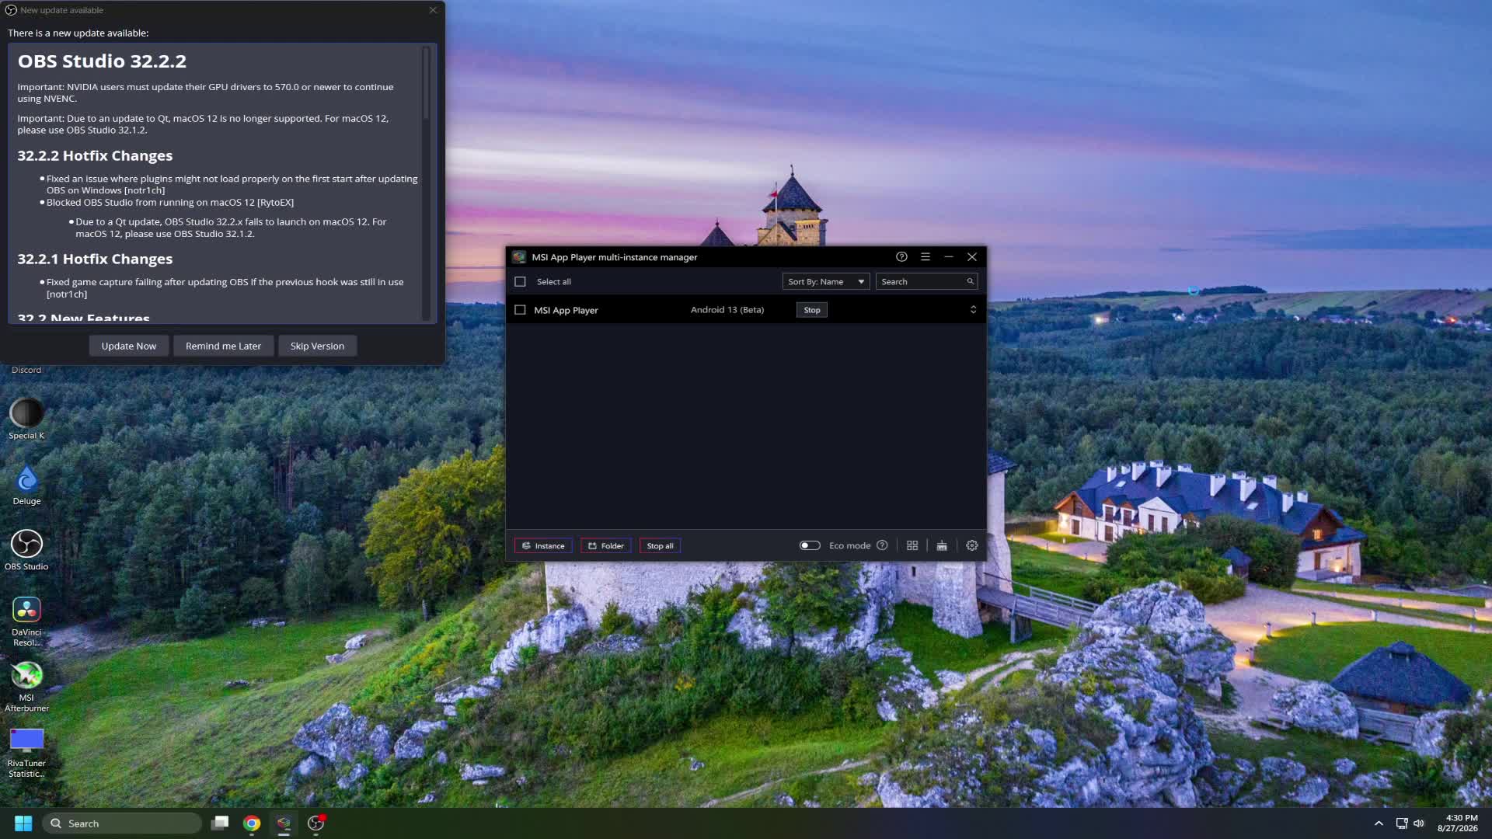Select the OBS Studio desktop shortcut
The width and height of the screenshot is (1492, 839).
(26, 550)
